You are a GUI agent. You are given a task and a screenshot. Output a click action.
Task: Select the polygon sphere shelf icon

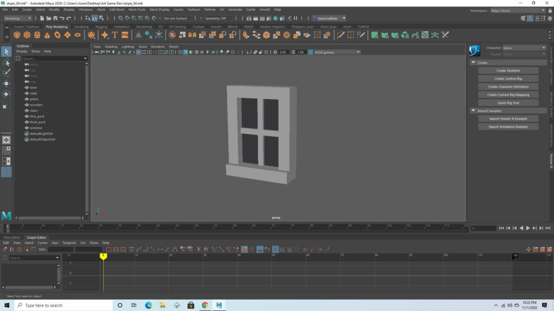pyautogui.click(x=17, y=35)
